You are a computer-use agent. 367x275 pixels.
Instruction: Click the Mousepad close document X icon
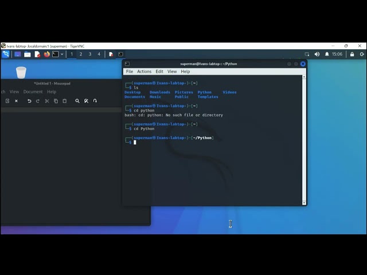[x=16, y=101]
